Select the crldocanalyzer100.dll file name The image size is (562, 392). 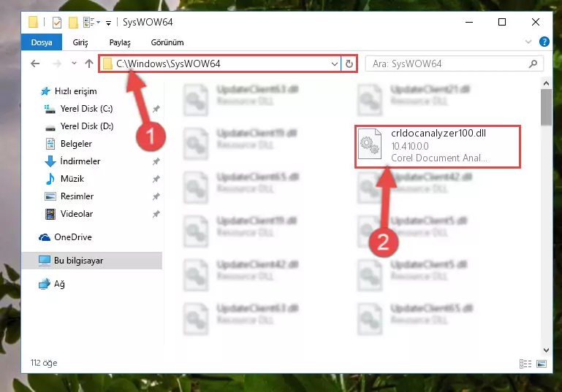[438, 133]
